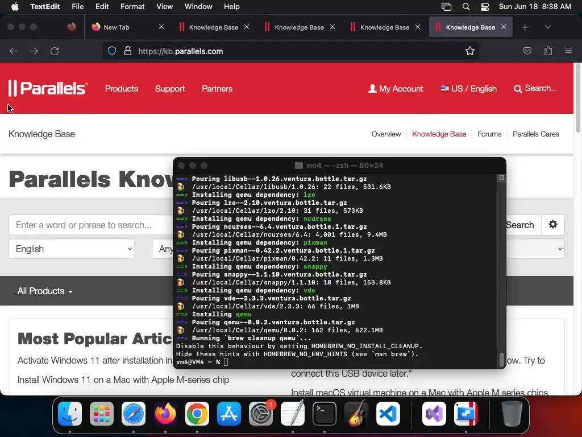Open System Settings from the Dock
The height and width of the screenshot is (437, 582).
coord(261,414)
